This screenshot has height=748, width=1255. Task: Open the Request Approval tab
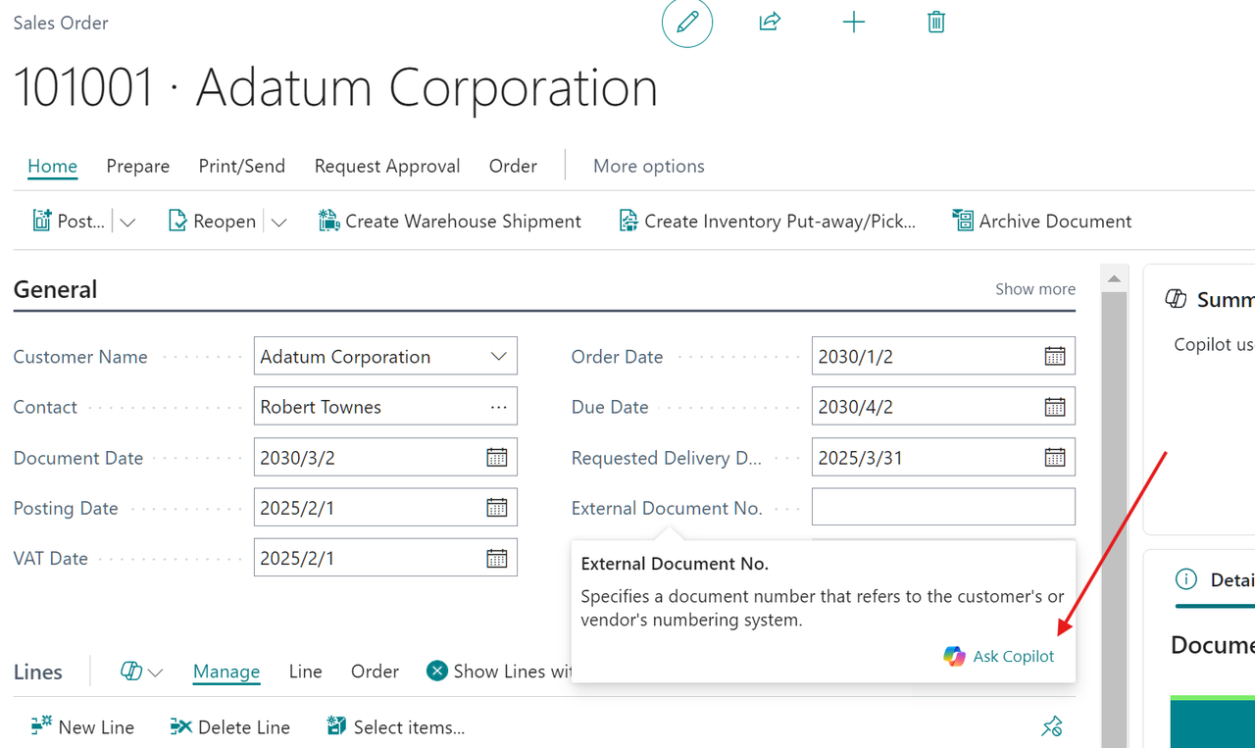click(387, 166)
